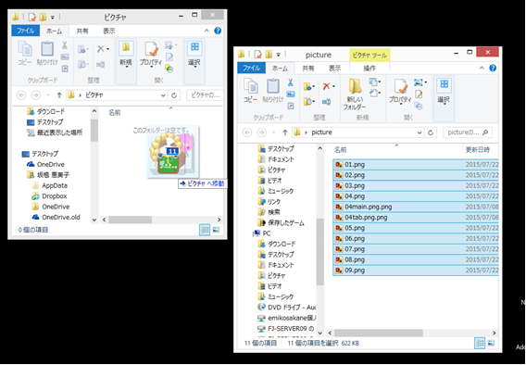
Task: Click Help question mark in ピクチャ window
Action: click(x=218, y=31)
